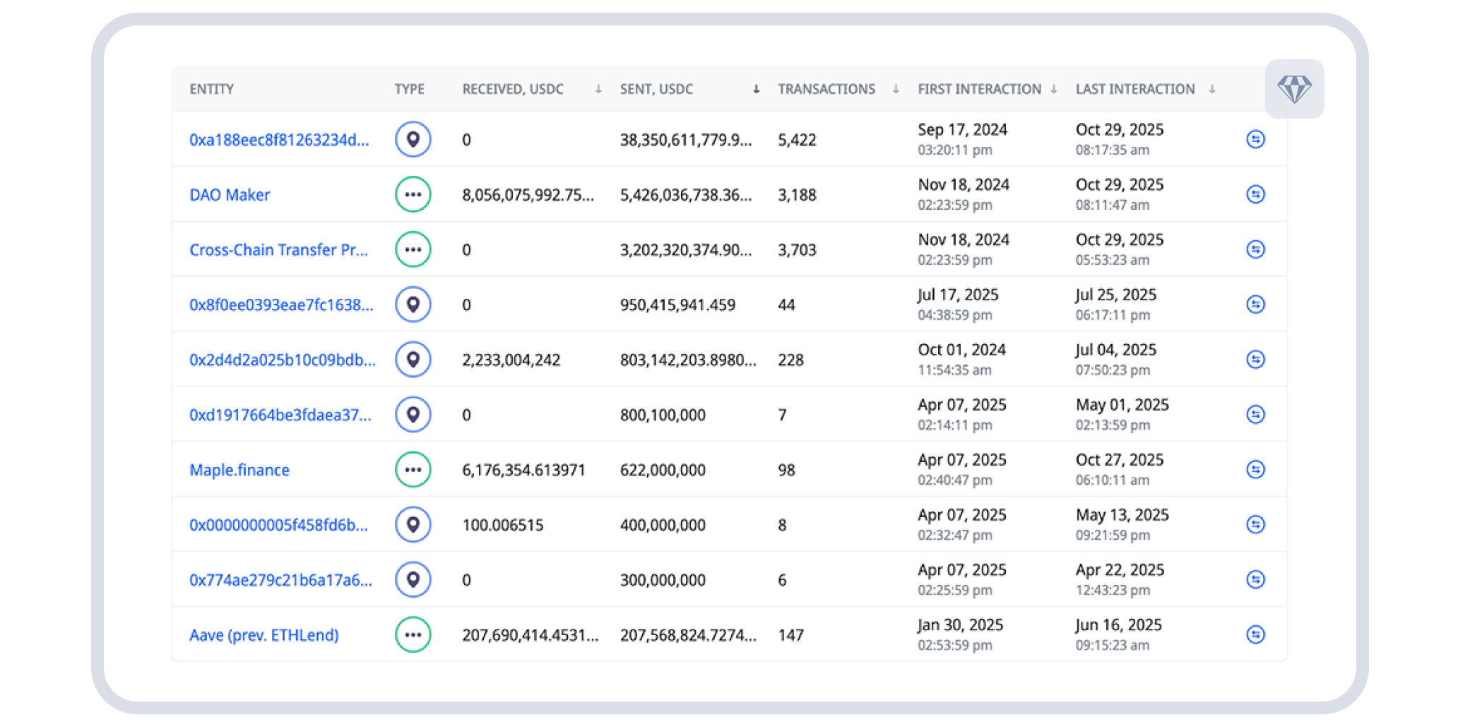Sort by Received, USDC column arrow

click(x=598, y=89)
